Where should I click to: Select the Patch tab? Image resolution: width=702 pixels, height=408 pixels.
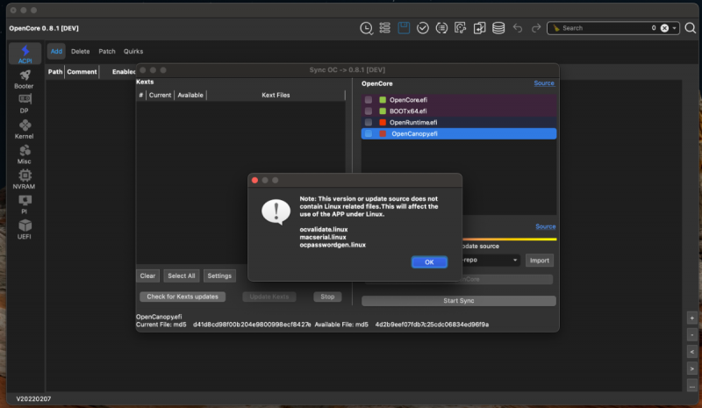click(x=107, y=52)
